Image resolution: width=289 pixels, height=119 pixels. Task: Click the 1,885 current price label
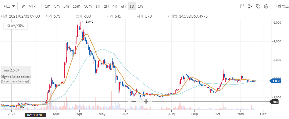[275, 81]
